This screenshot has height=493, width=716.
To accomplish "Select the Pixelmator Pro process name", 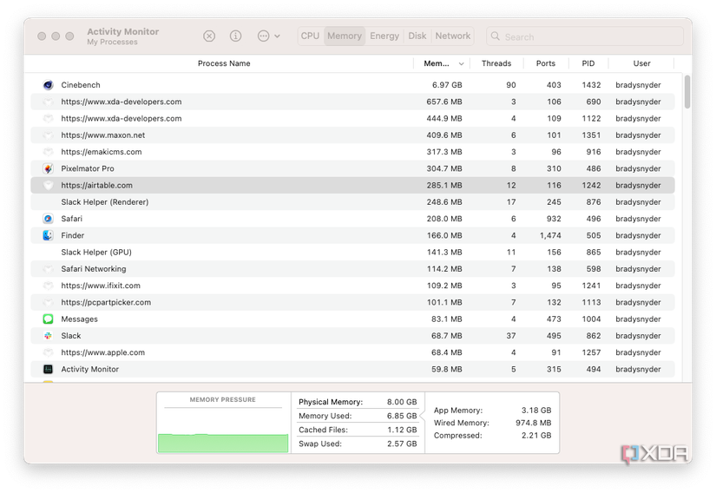I will click(x=88, y=168).
